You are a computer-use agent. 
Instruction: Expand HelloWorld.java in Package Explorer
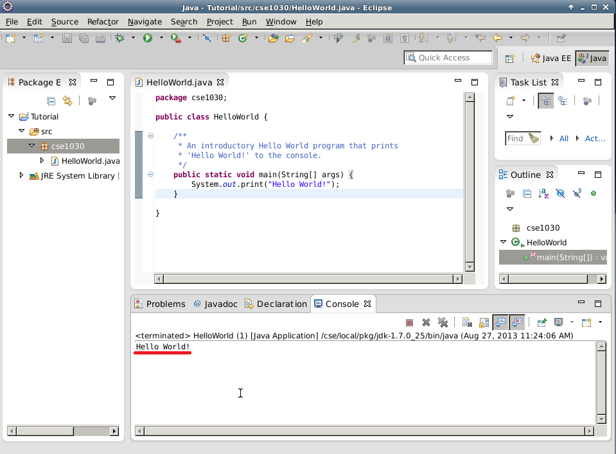(x=42, y=161)
